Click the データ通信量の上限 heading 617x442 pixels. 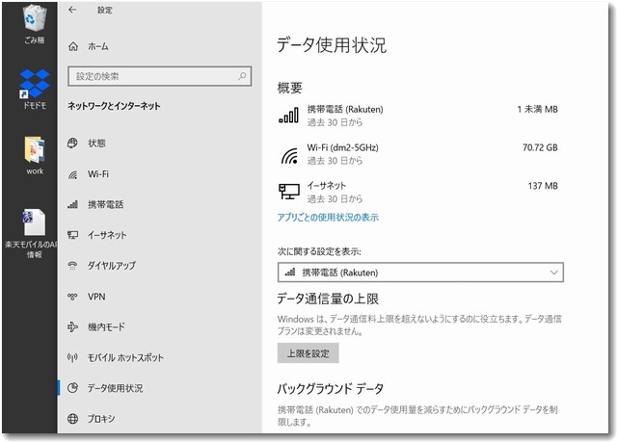click(x=328, y=299)
